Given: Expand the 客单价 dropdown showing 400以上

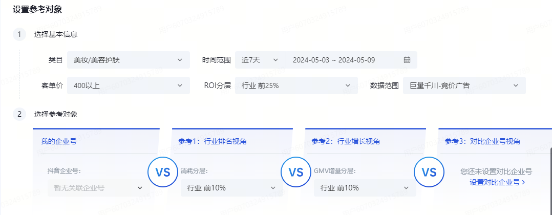Looking at the screenshot, I should pyautogui.click(x=128, y=85).
